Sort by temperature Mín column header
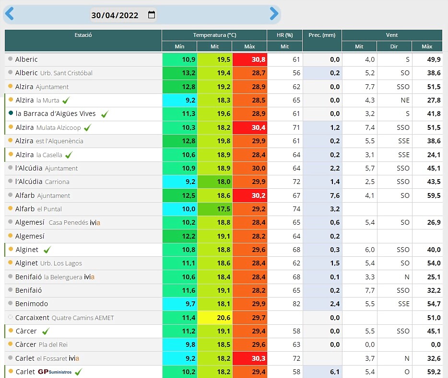448x378 pixels. tap(179, 46)
